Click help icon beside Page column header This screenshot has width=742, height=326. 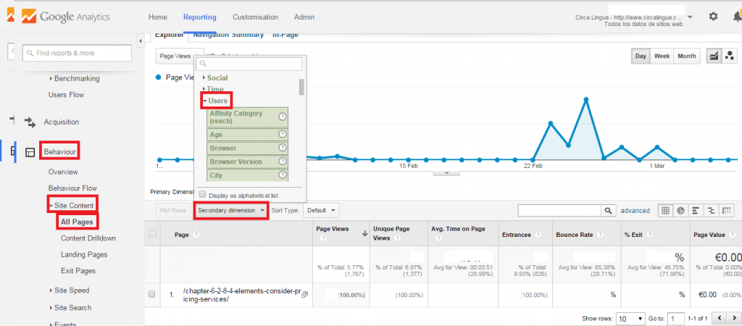[196, 235]
